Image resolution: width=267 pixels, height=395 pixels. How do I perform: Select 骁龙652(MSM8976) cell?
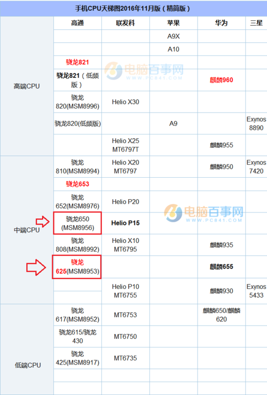click(77, 202)
